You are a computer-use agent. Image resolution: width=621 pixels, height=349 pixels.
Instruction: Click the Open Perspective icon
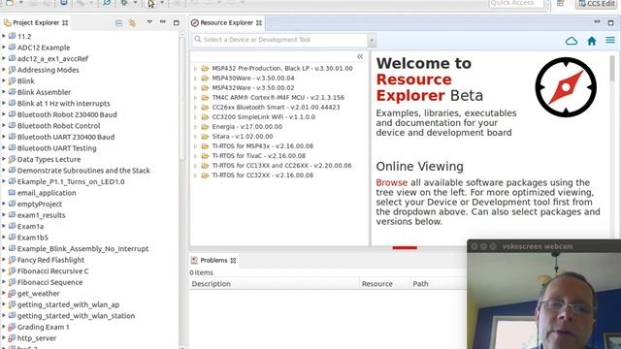tap(561, 4)
